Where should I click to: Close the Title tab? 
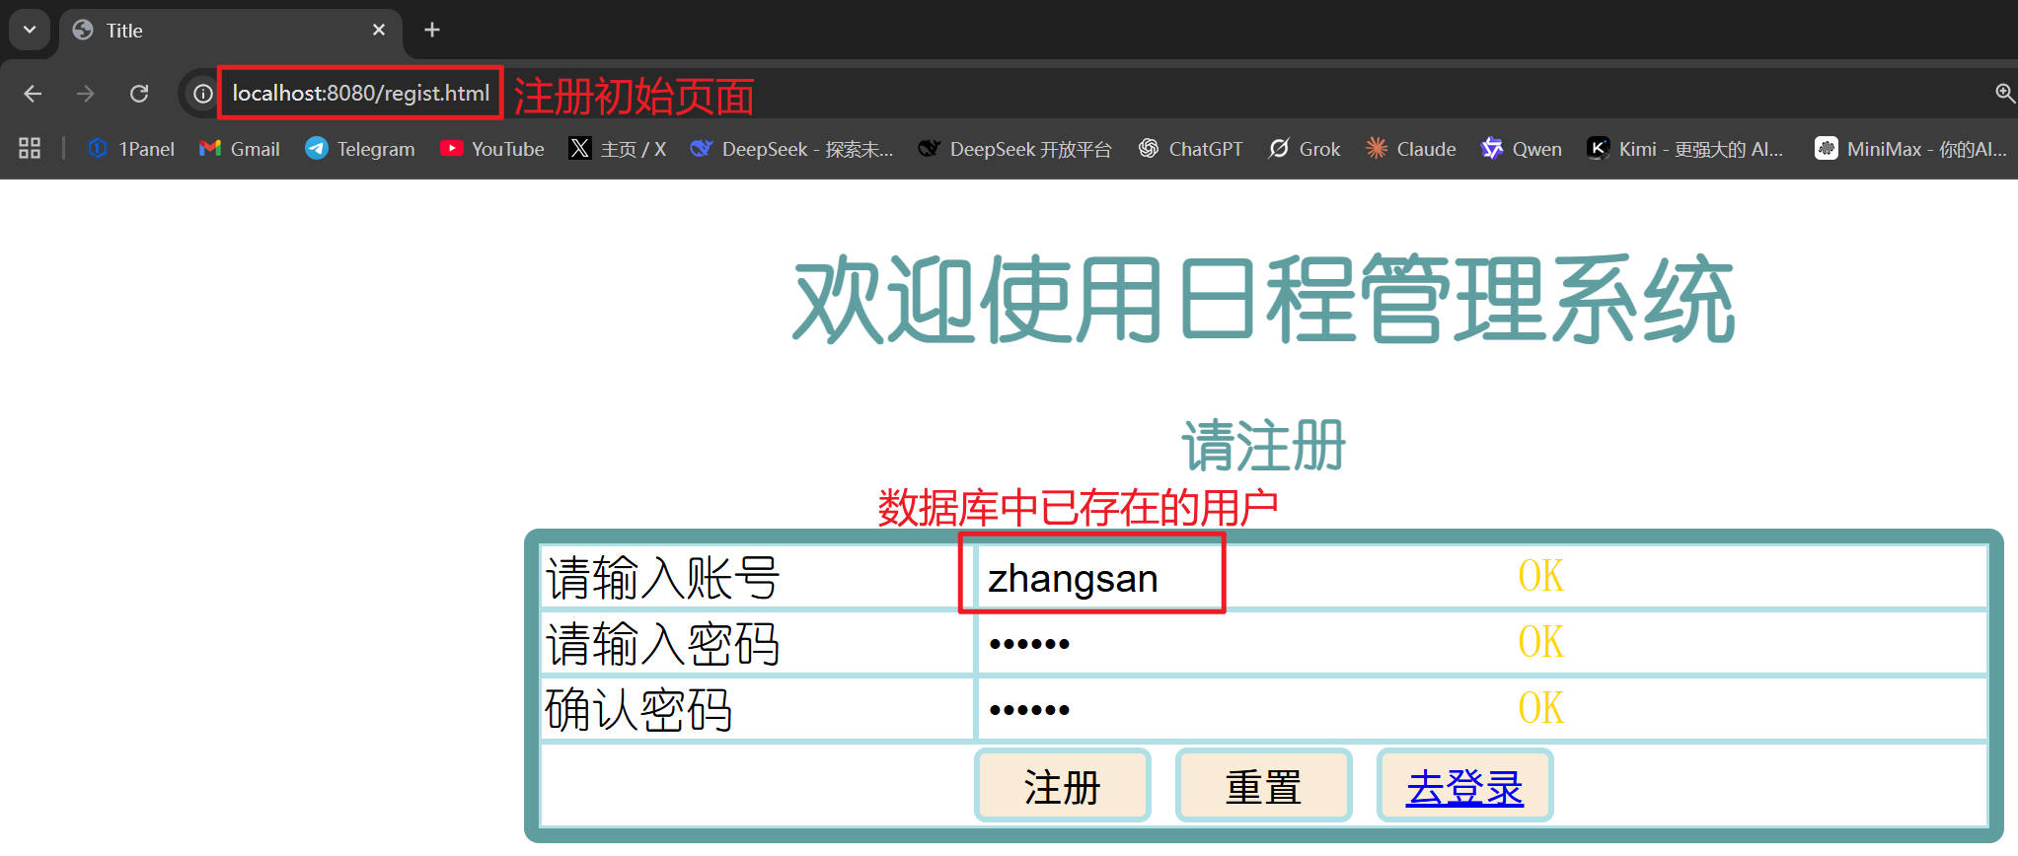point(379,30)
